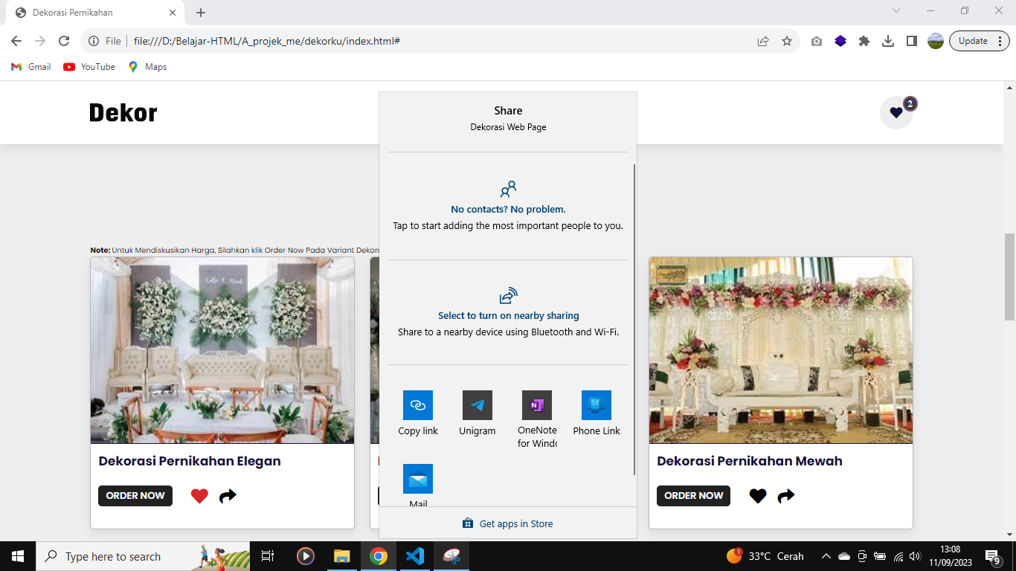Viewport: 1016px width, 571px height.
Task: Click share arrow on Dekorasi Pernikahan Mewah
Action: click(785, 496)
